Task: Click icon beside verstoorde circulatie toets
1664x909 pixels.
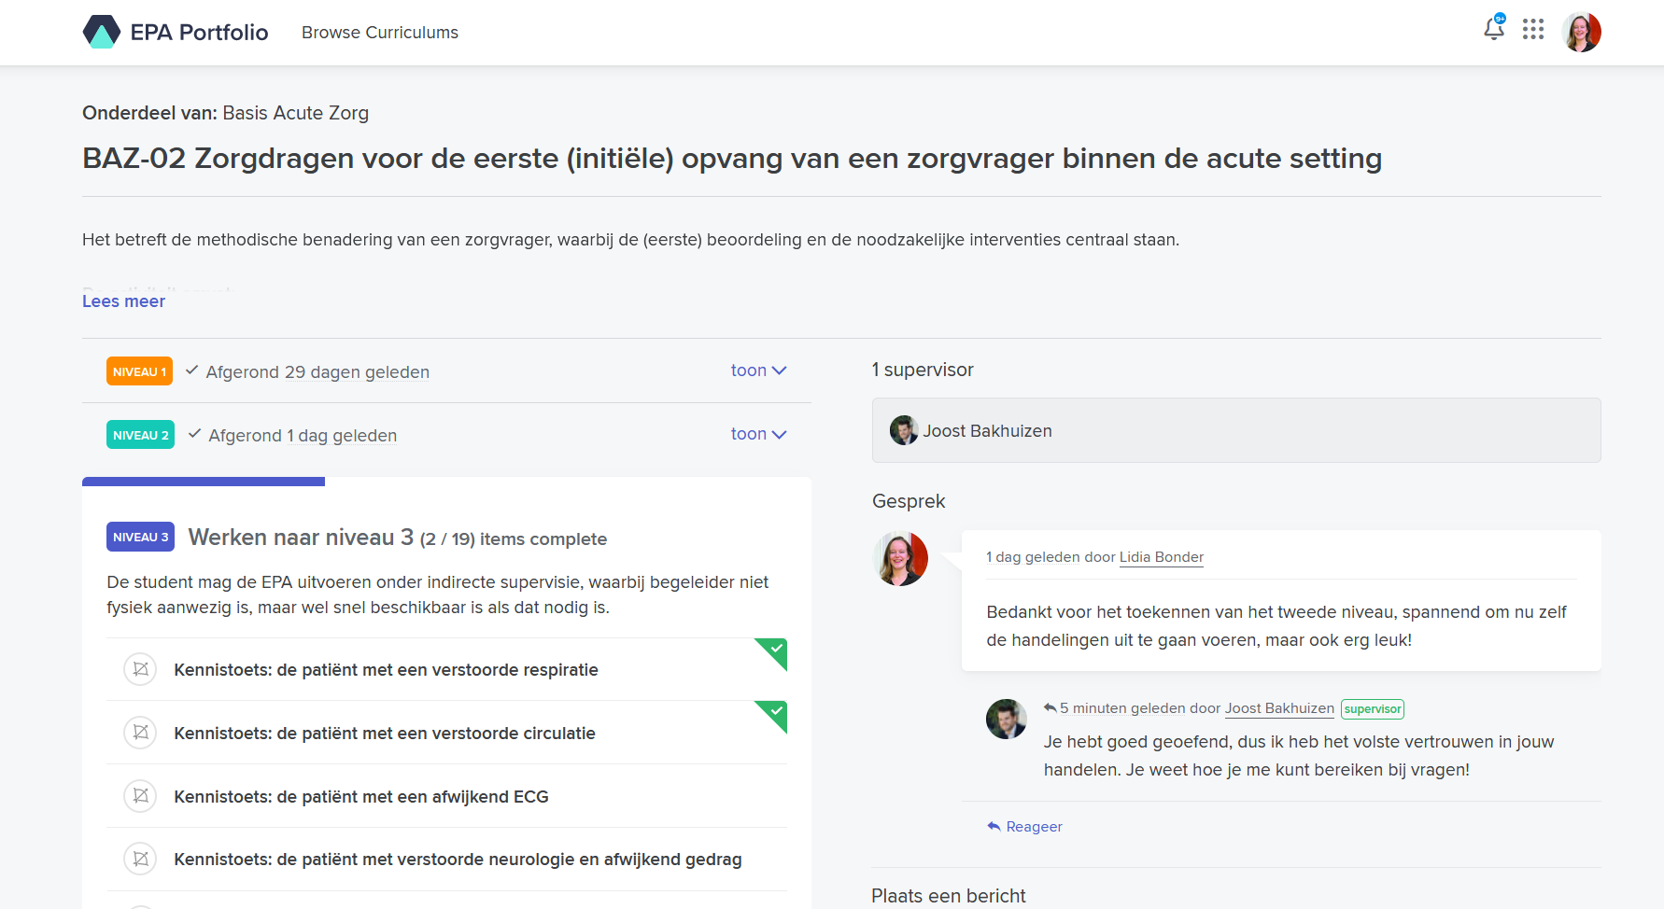Action: [x=140, y=733]
